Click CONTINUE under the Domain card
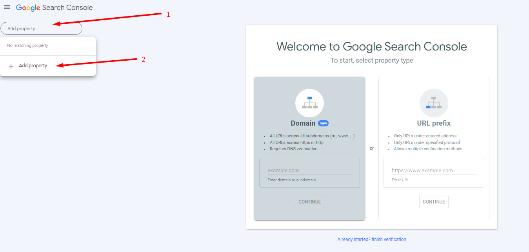The image size is (529, 252). click(309, 202)
